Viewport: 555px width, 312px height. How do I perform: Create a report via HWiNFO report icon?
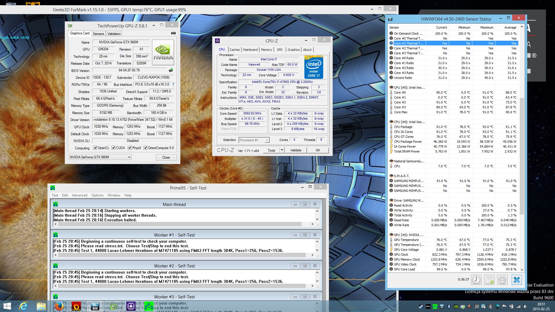489,280
